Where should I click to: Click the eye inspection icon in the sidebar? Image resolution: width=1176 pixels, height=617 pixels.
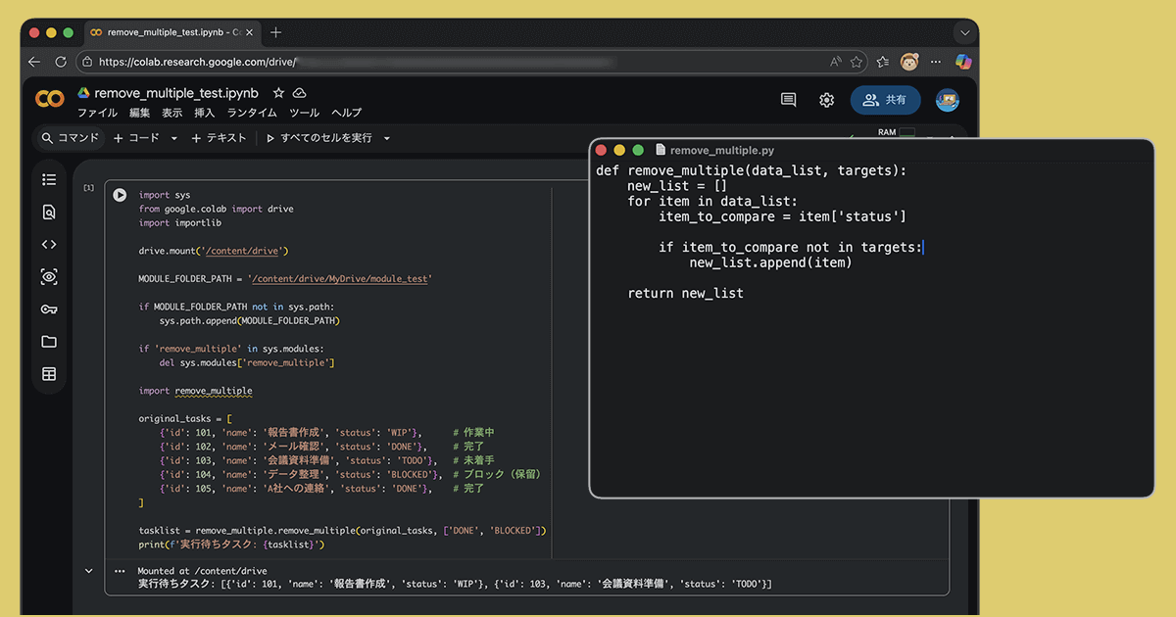pyautogui.click(x=49, y=277)
